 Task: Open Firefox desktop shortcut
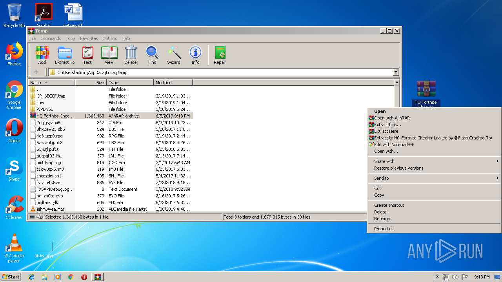tap(14, 54)
